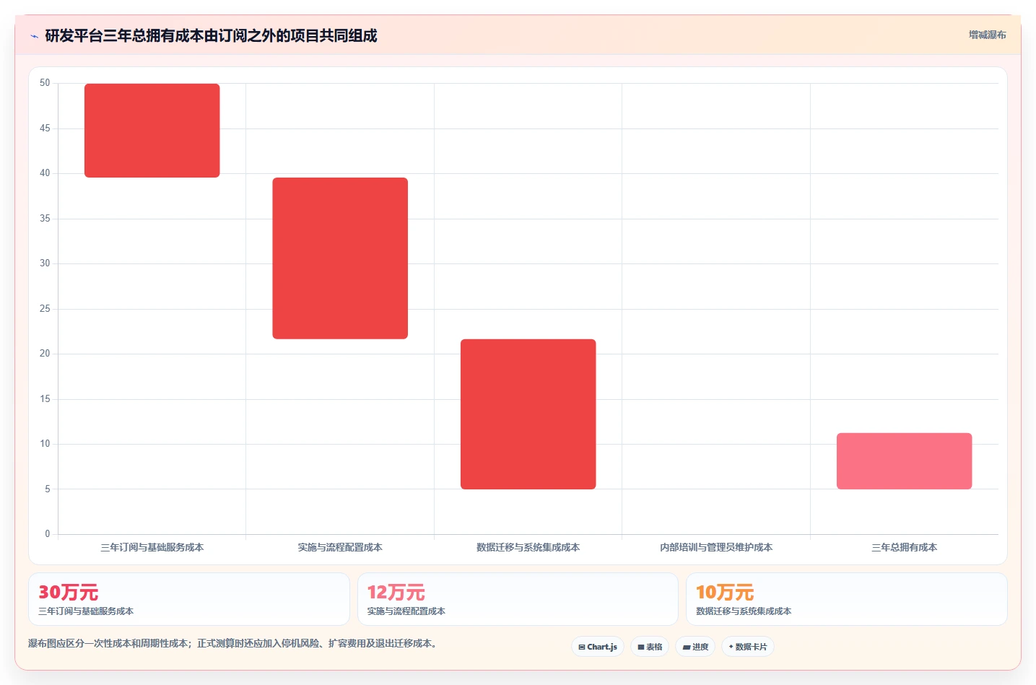Click the 数据迁移与系统集成成本 waterfall bar
The image size is (1036, 685).
coord(528,414)
